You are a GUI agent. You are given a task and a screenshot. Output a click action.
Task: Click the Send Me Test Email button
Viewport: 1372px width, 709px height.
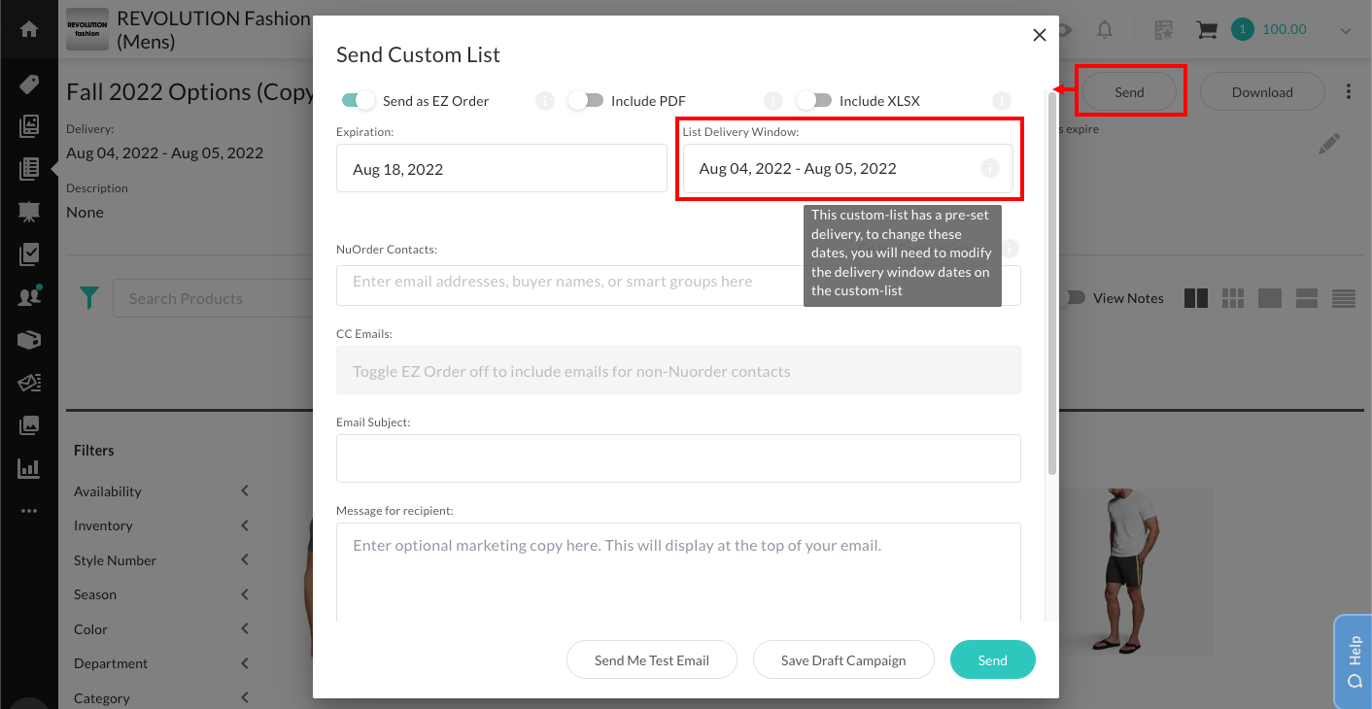(652, 660)
